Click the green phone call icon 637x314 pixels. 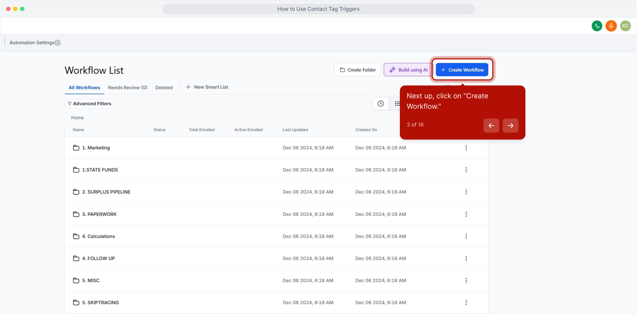click(597, 26)
